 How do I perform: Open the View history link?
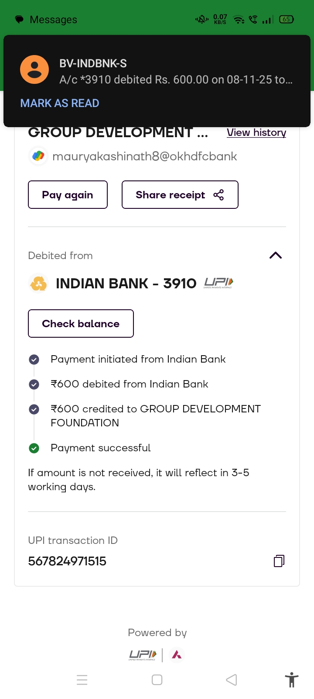[256, 132]
